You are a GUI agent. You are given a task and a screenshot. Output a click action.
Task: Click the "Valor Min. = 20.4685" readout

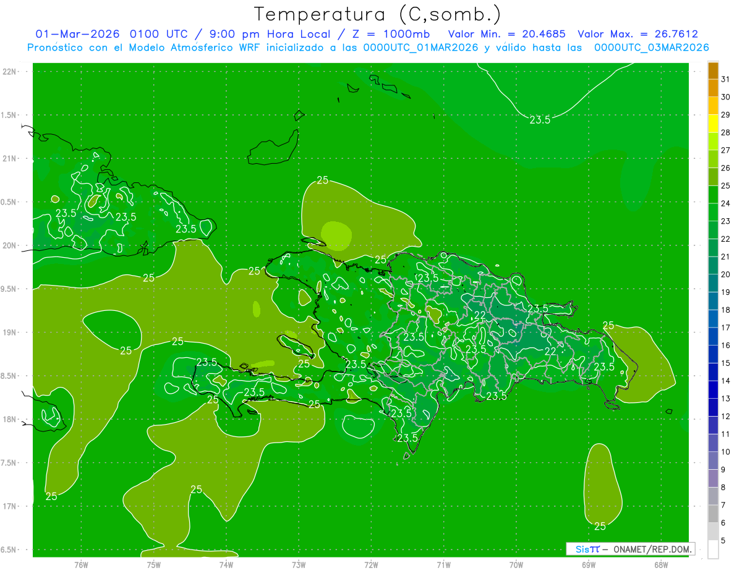tap(506, 34)
